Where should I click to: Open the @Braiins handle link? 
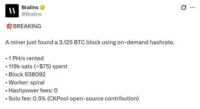click(x=31, y=14)
